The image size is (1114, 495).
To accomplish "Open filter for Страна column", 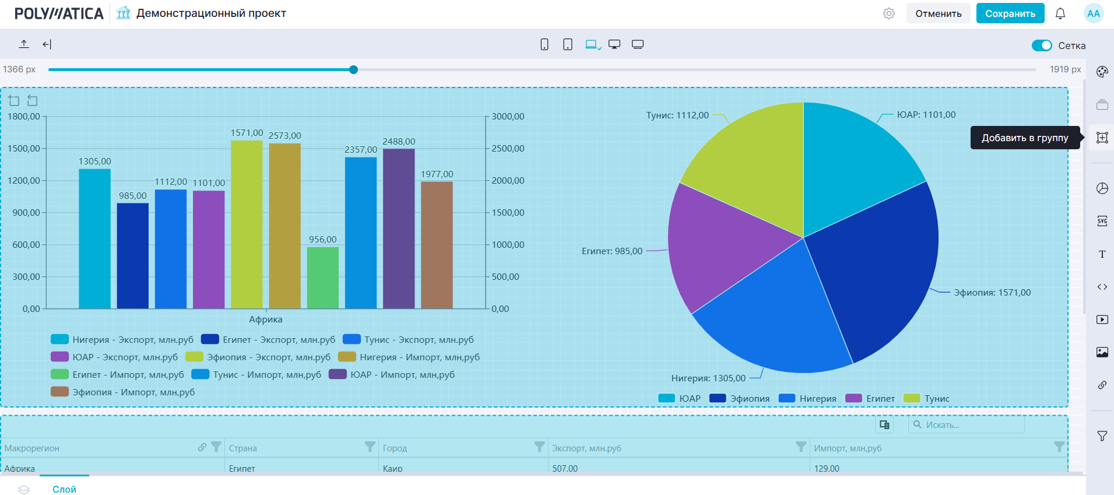I will pyautogui.click(x=370, y=447).
